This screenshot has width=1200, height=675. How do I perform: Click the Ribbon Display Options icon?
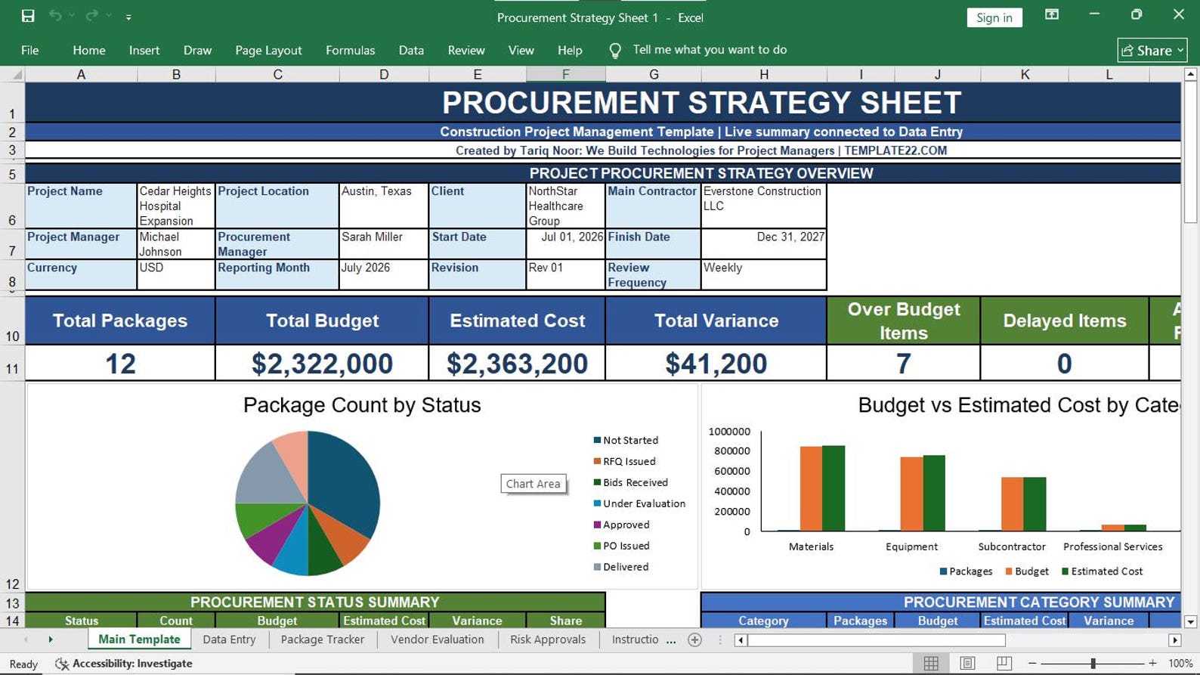click(x=1051, y=15)
